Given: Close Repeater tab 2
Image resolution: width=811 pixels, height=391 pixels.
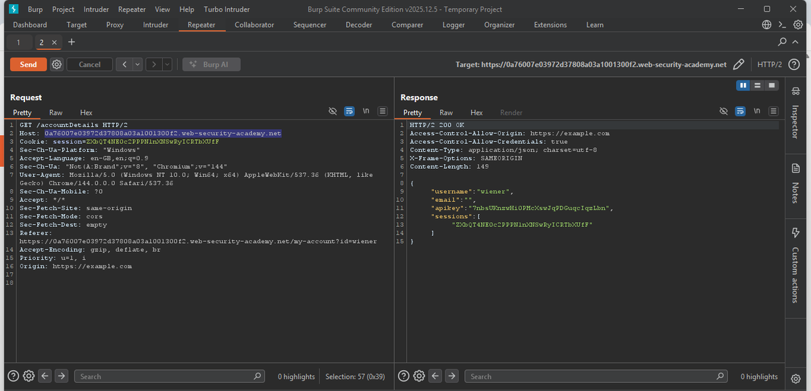Looking at the screenshot, I should 55,42.
